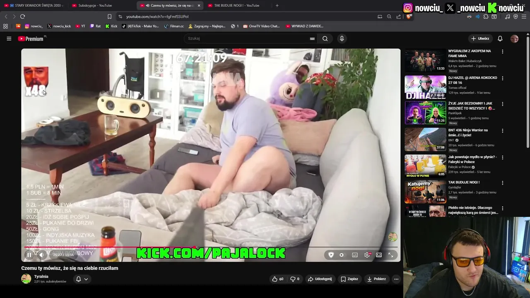The image size is (530, 298).
Task: Click Udostępnij share button
Action: pyautogui.click(x=320, y=279)
